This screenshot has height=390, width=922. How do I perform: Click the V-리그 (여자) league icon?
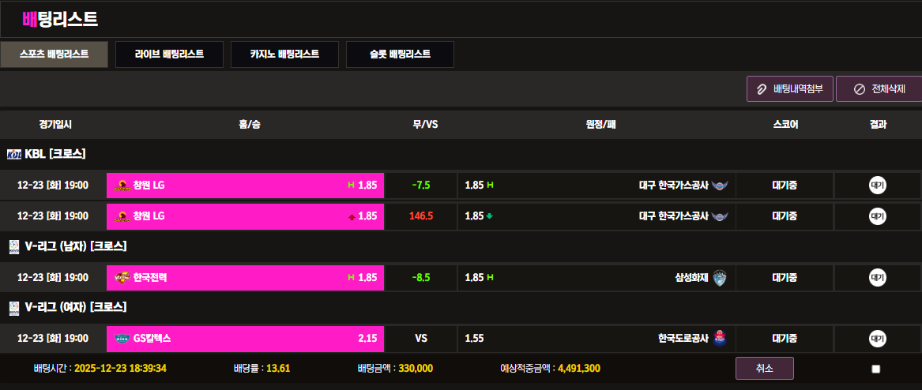pyautogui.click(x=13, y=307)
